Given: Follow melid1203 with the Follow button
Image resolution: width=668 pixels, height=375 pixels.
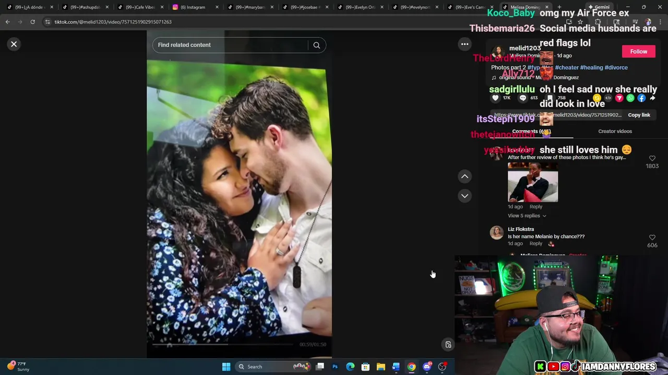Looking at the screenshot, I should (x=638, y=52).
